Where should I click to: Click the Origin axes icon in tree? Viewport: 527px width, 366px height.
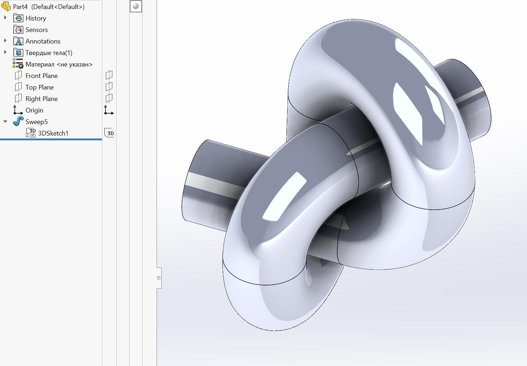coord(18,110)
